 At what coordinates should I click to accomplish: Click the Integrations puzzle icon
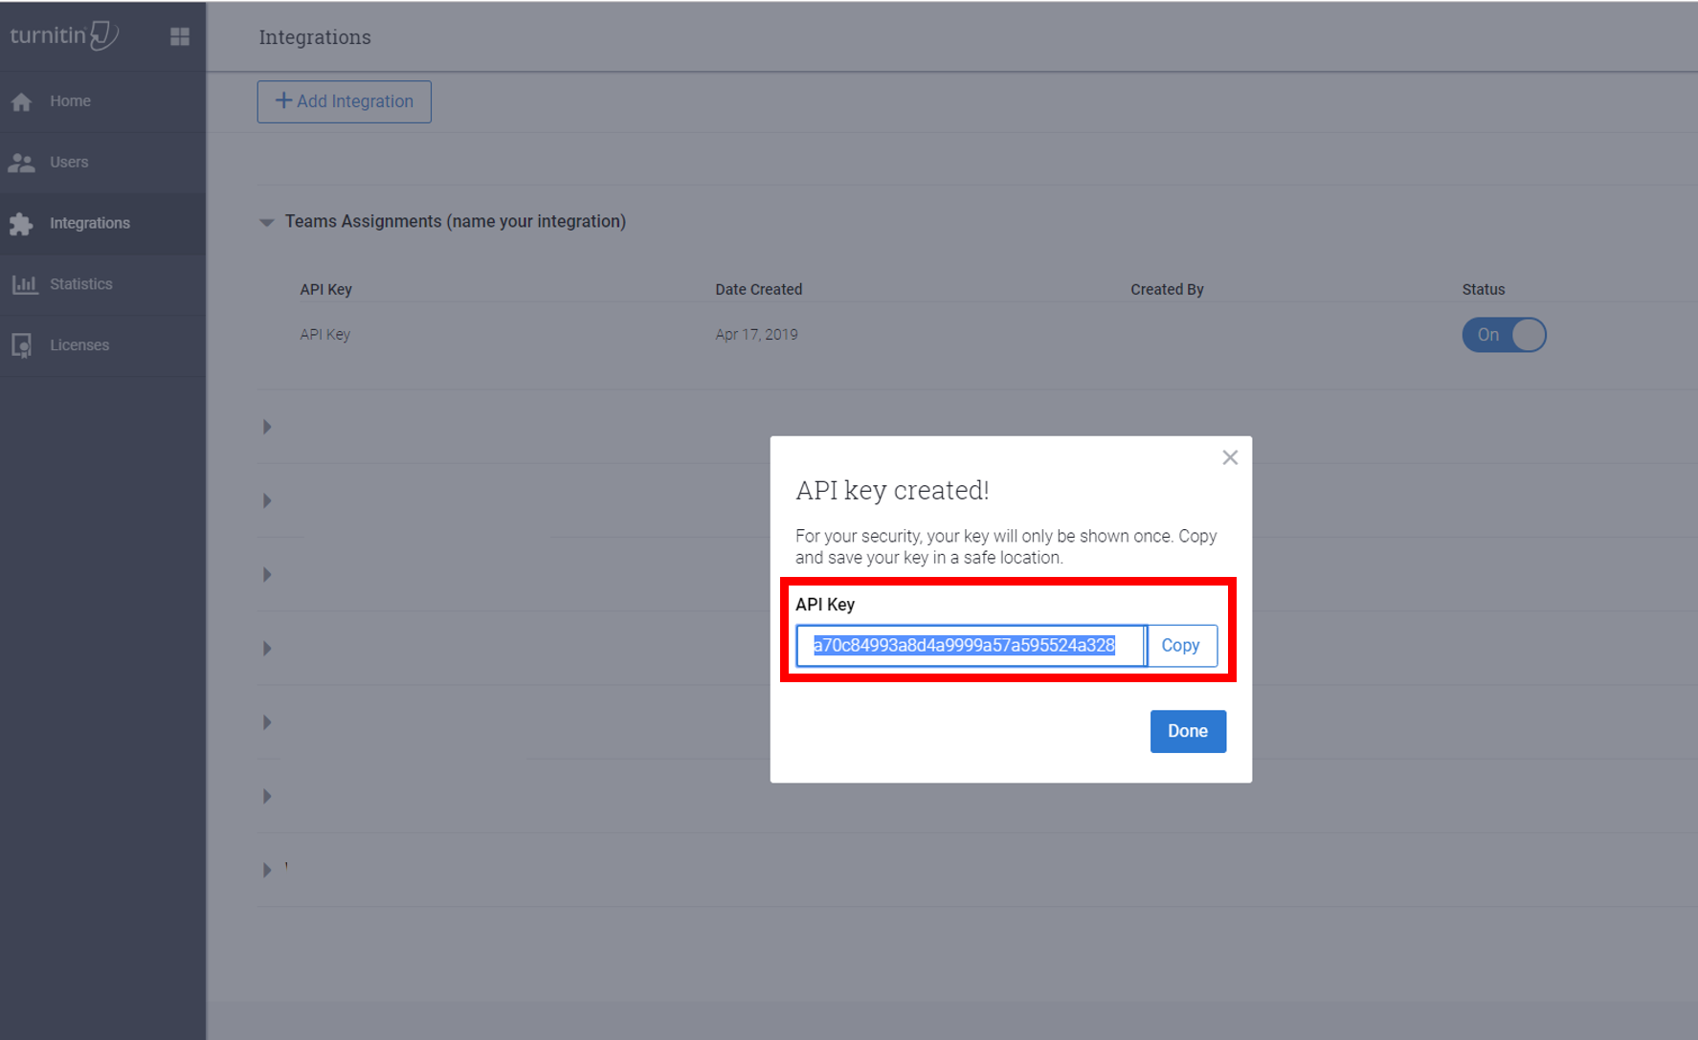click(x=22, y=223)
